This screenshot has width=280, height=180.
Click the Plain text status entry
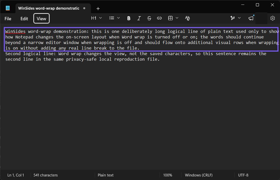coord(105,175)
